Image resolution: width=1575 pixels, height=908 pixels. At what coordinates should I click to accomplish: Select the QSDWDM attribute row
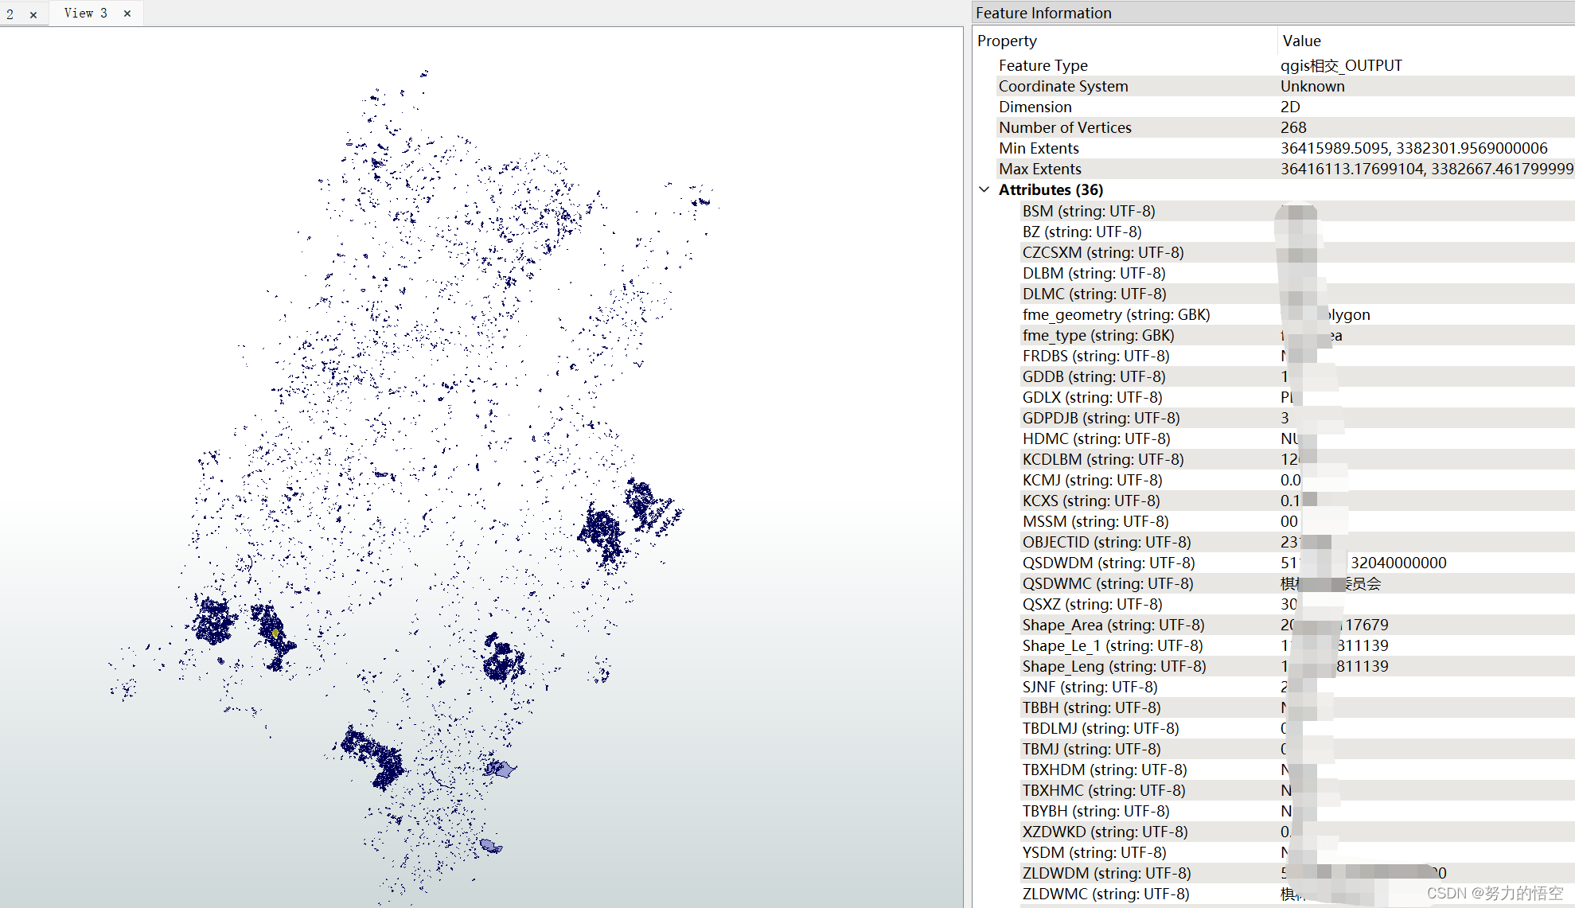(1108, 563)
